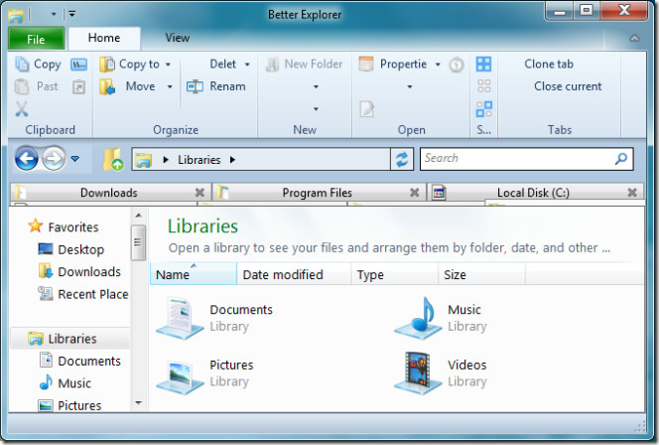
Task: Select the Downloads tab
Action: coord(109,193)
